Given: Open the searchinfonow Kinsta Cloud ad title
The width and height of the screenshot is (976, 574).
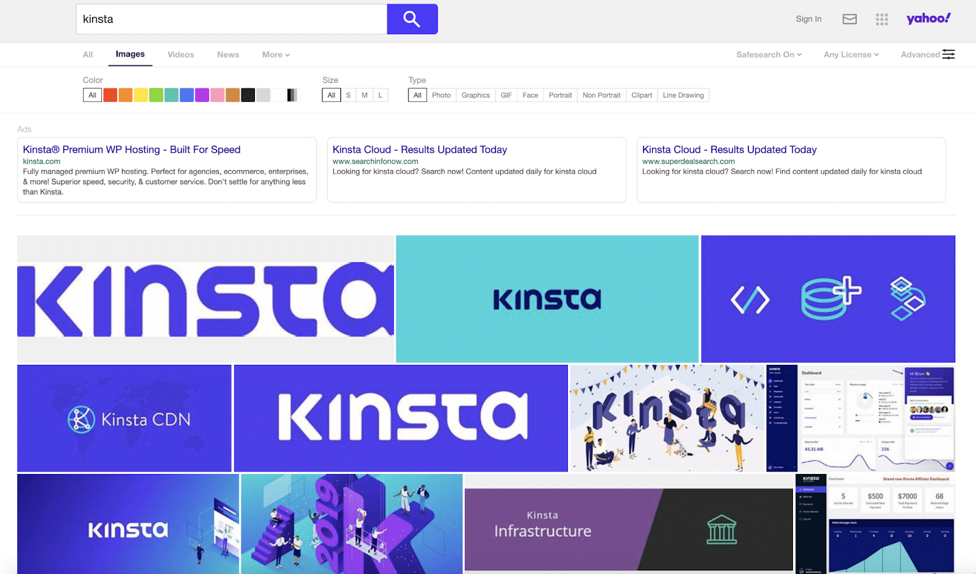Looking at the screenshot, I should (x=420, y=149).
